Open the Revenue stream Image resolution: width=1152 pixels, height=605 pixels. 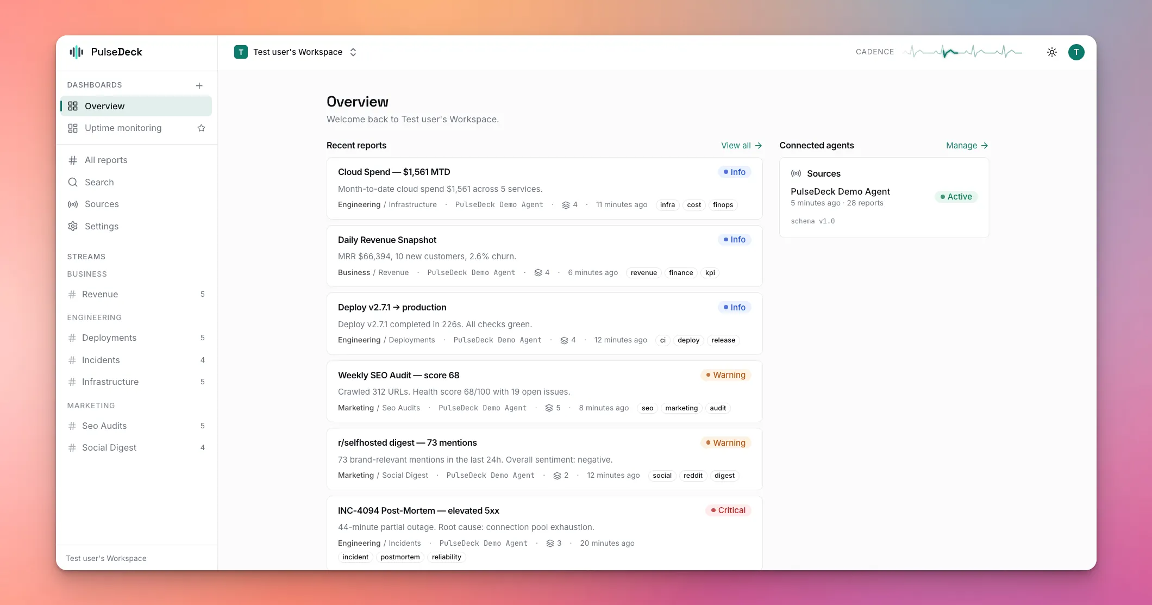136,295
